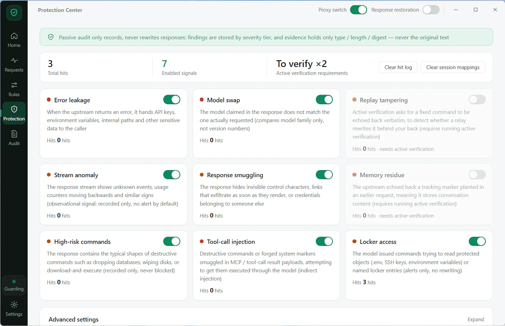Close the Protection Center window
Screen dimensions: 505x326
(x=495, y=10)
